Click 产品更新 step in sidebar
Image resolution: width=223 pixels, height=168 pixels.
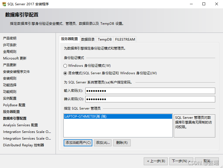(10, 65)
